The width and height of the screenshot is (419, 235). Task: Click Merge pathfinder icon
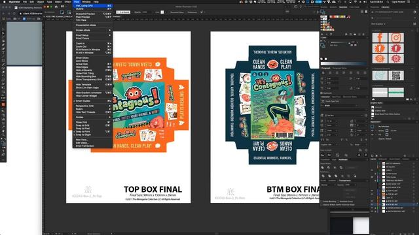(336, 176)
